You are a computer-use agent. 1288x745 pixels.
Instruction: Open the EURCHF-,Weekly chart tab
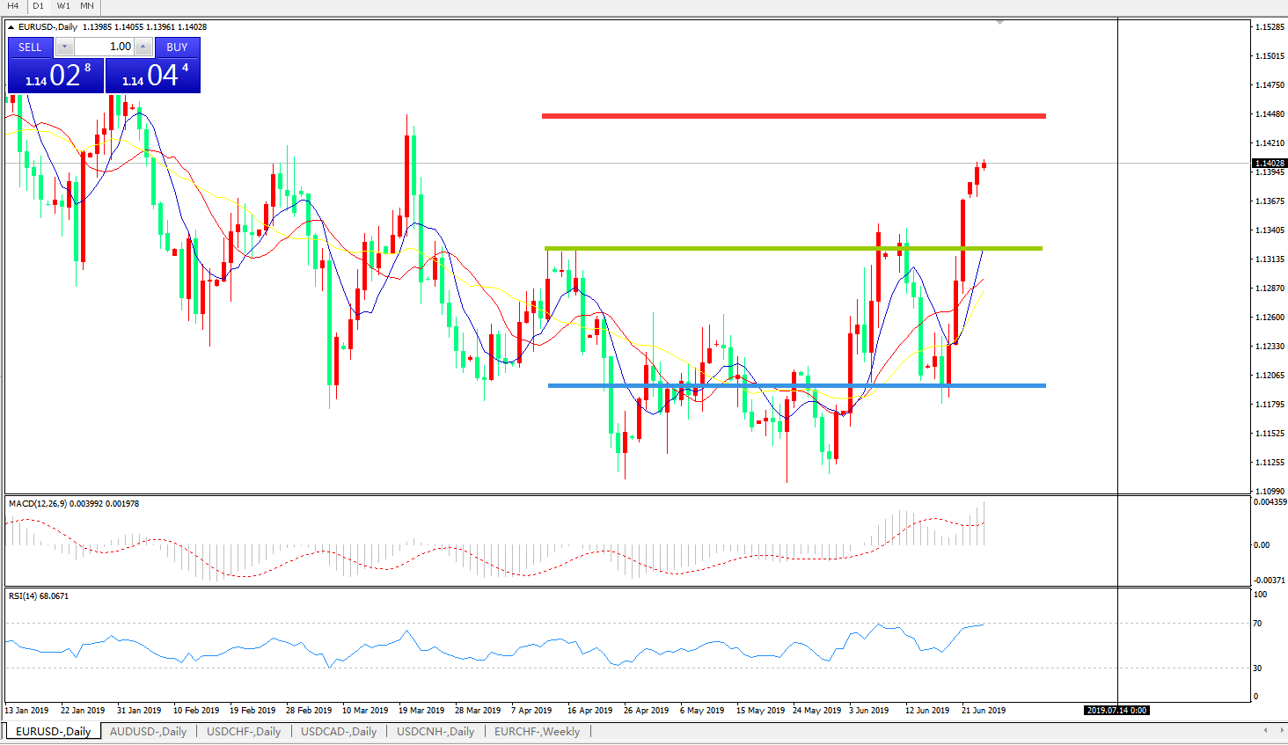coord(537,731)
